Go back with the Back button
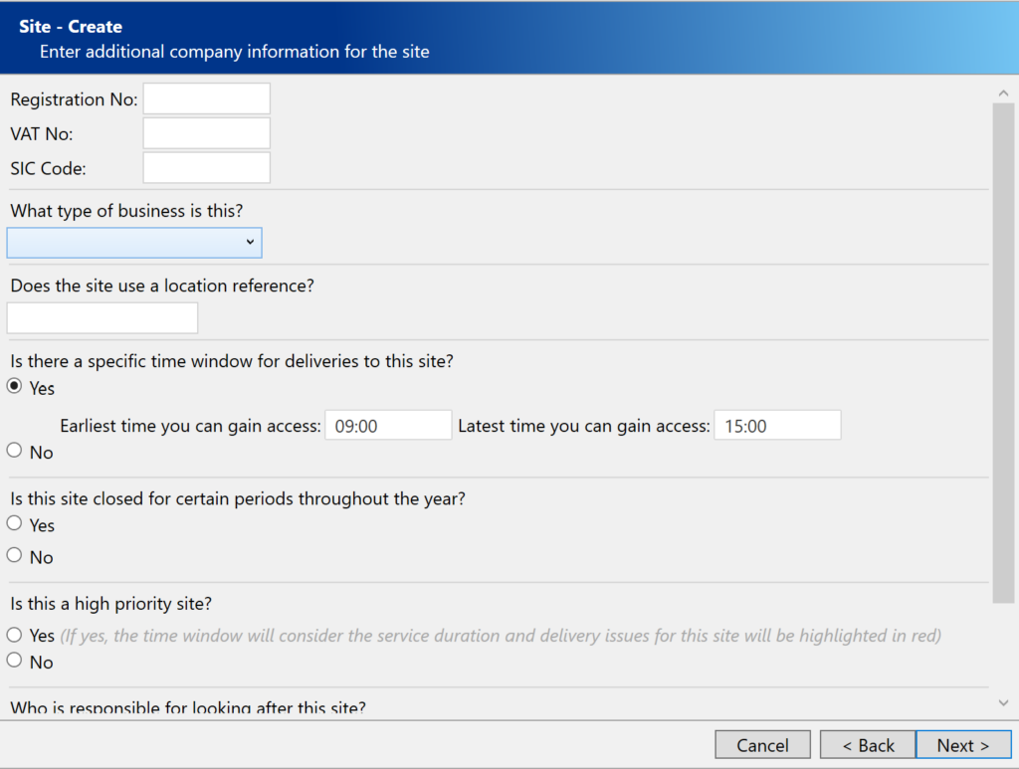The image size is (1019, 769). coord(869,745)
